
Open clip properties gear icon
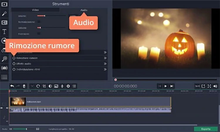(x=68, y=86)
